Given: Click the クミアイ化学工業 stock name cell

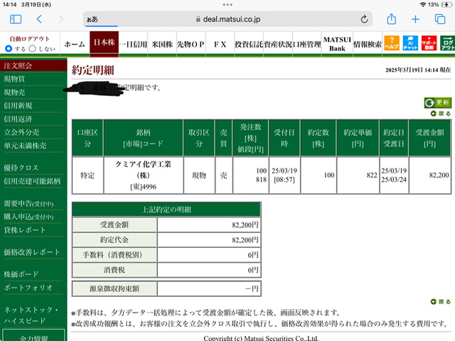Looking at the screenshot, I should click(144, 175).
